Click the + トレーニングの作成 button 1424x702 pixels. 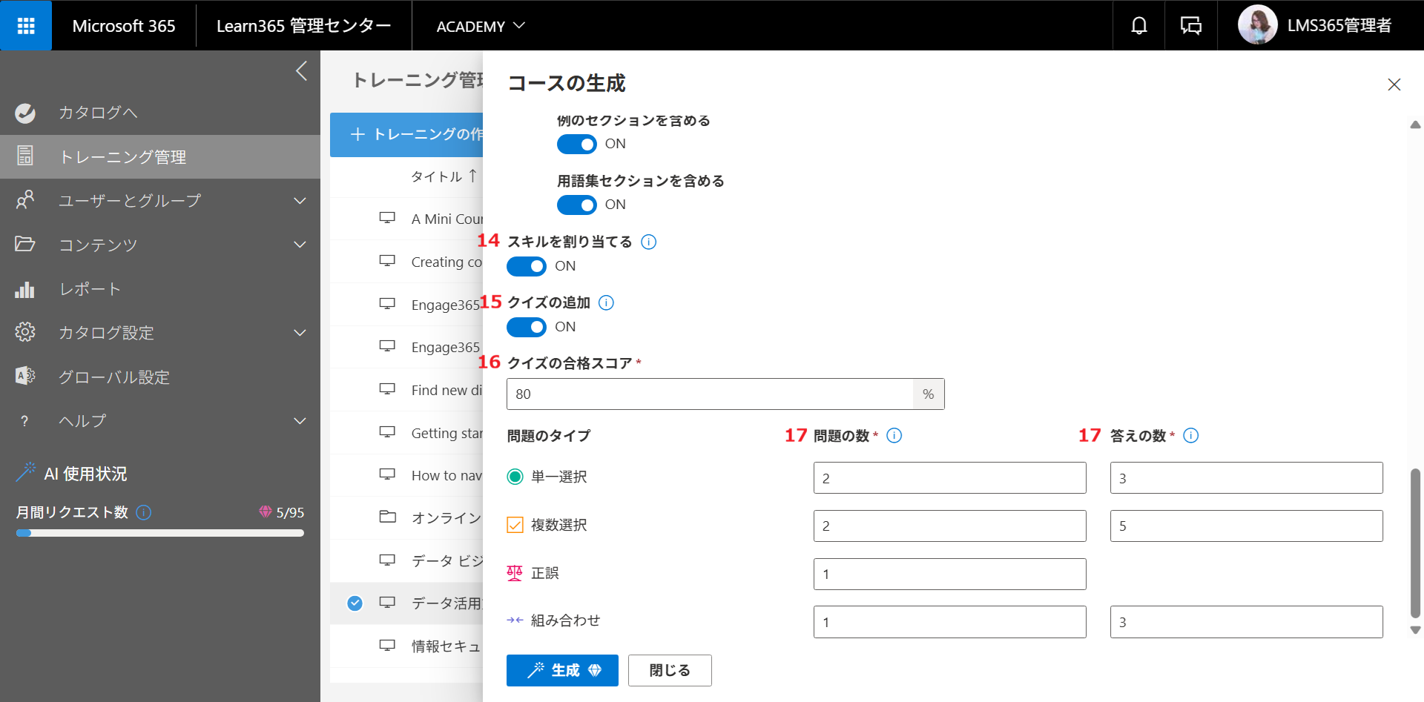click(406, 134)
